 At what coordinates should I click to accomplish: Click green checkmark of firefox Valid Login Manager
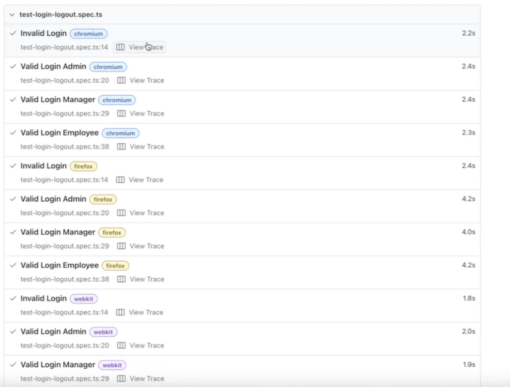[13, 232]
